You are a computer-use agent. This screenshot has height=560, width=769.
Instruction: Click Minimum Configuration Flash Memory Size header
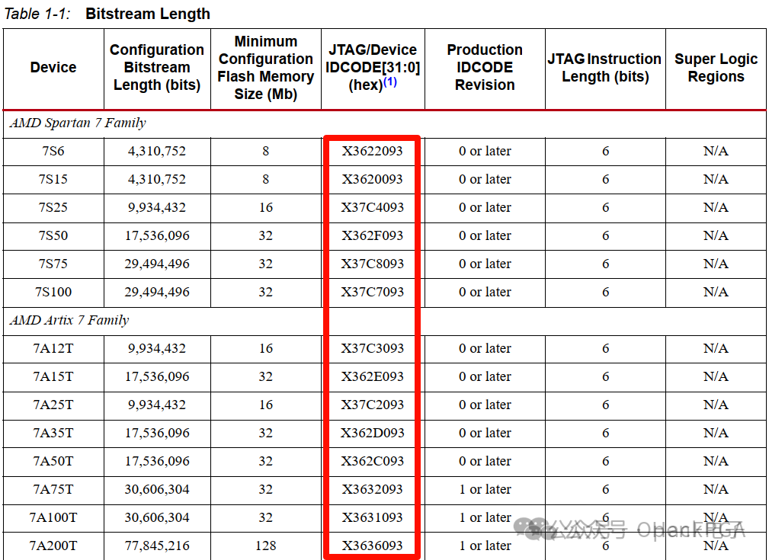coord(266,68)
